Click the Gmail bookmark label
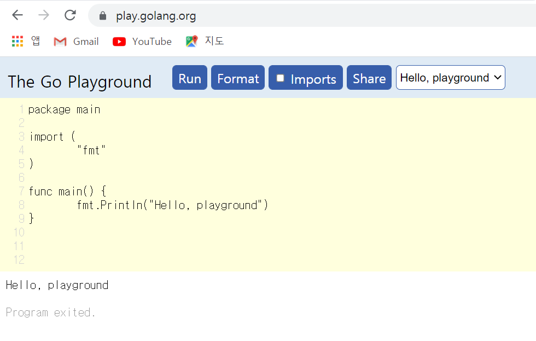This screenshot has height=341, width=536. pos(86,42)
